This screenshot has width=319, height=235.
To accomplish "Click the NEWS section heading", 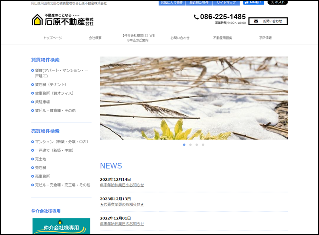I will click(111, 166).
